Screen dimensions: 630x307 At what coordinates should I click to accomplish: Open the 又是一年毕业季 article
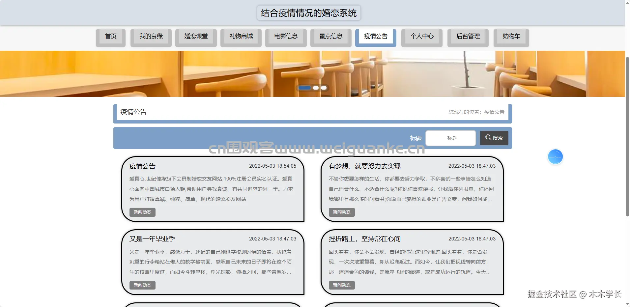click(x=152, y=239)
